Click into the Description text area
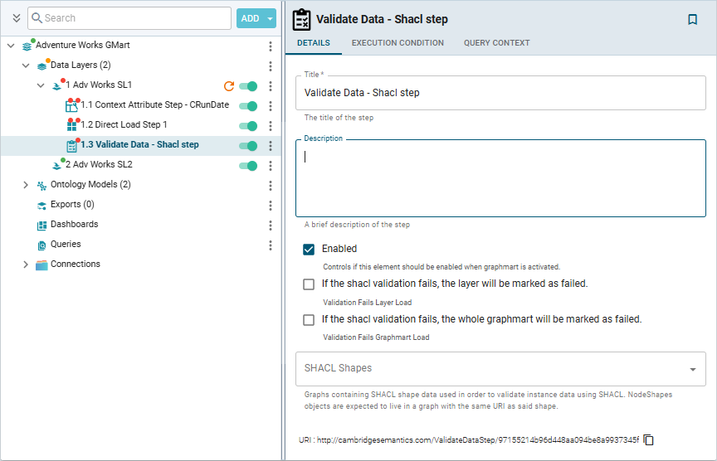Image resolution: width=717 pixels, height=461 pixels. 500,178
